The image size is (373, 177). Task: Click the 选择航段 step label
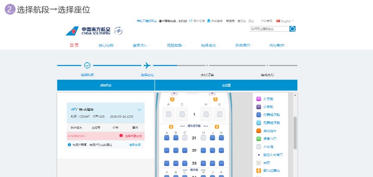coord(87,75)
